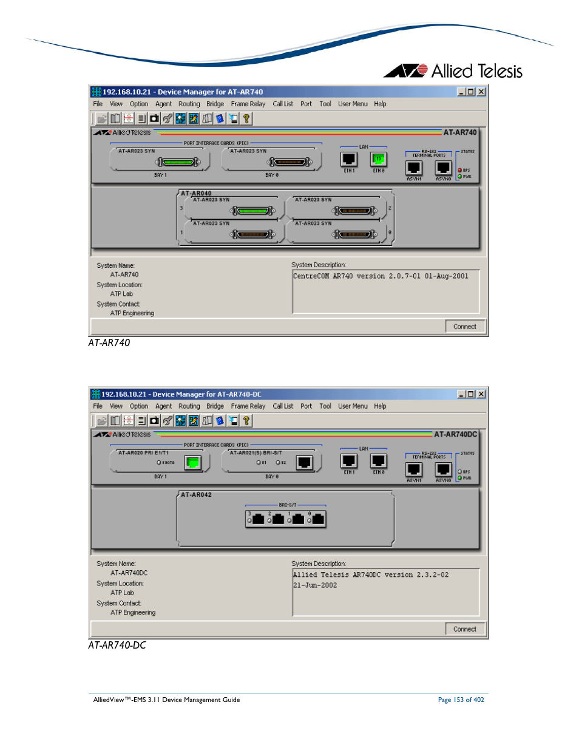Click the terminal monitor icon in the AT-AR740 window toolbar
579x750 pixels.
tap(233, 118)
